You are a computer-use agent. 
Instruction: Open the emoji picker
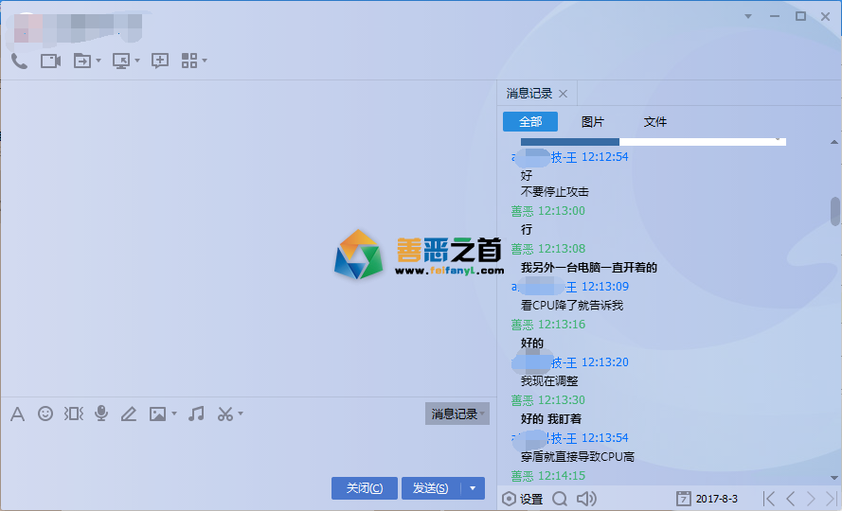pos(45,414)
